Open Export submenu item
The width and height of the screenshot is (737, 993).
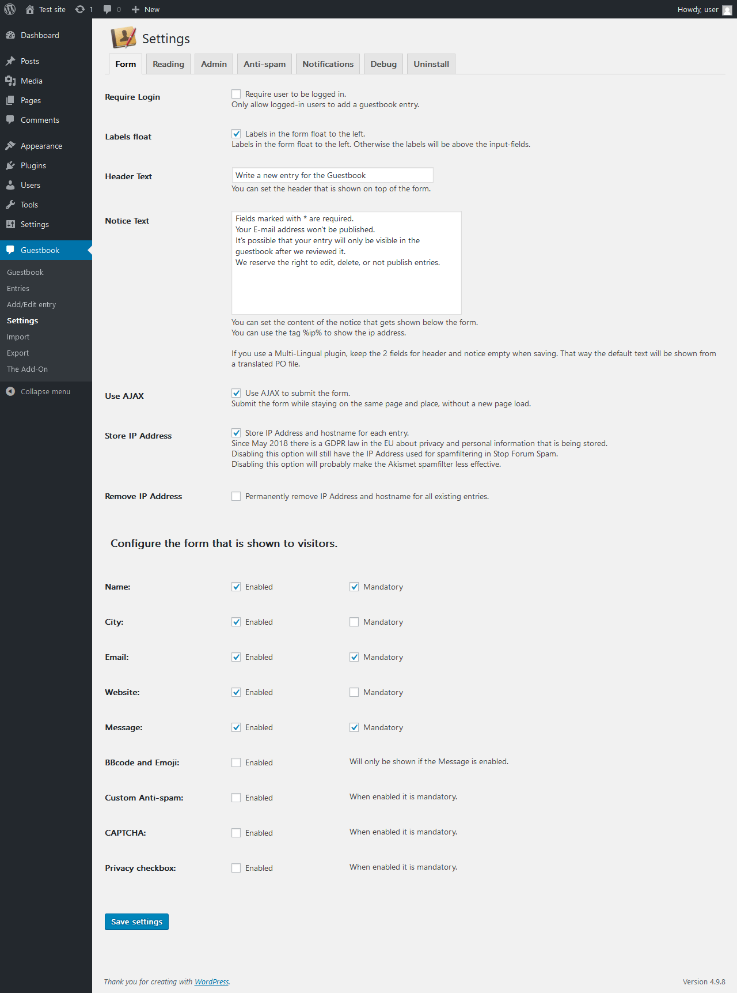pyautogui.click(x=18, y=353)
